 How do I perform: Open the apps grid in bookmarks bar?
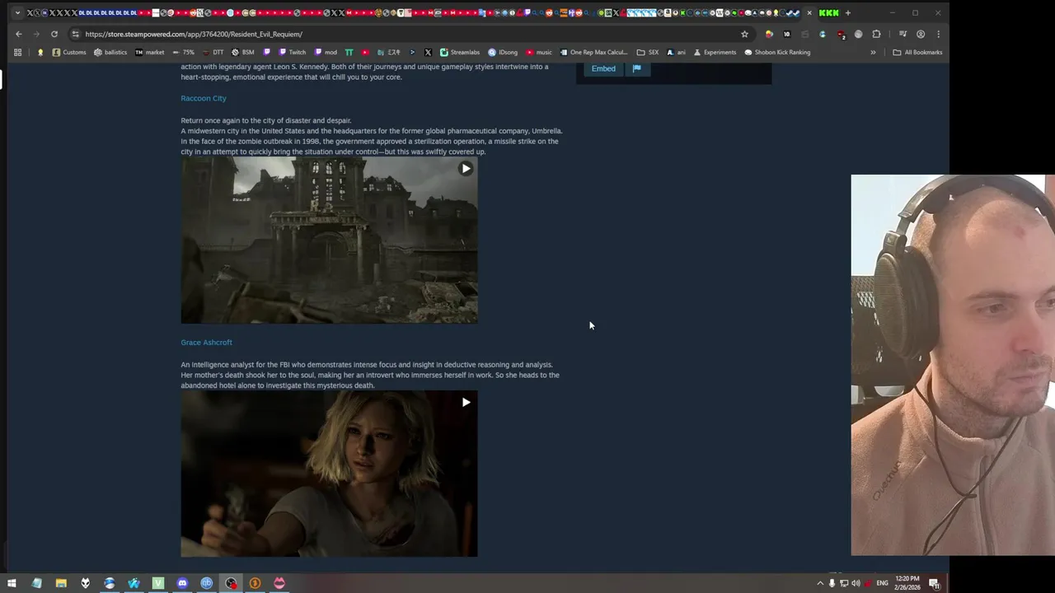[17, 52]
